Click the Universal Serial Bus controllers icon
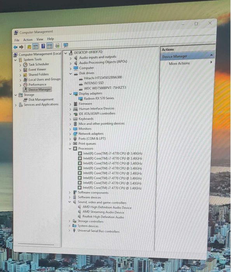The image size is (231, 272). coord(74,231)
